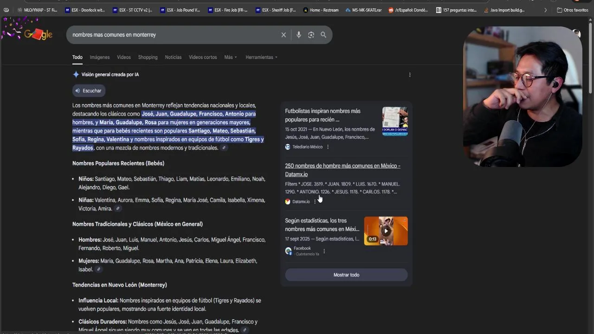The height and width of the screenshot is (334, 594).
Task: Open the MLO/YMAP bookmark
Action: tap(37, 10)
